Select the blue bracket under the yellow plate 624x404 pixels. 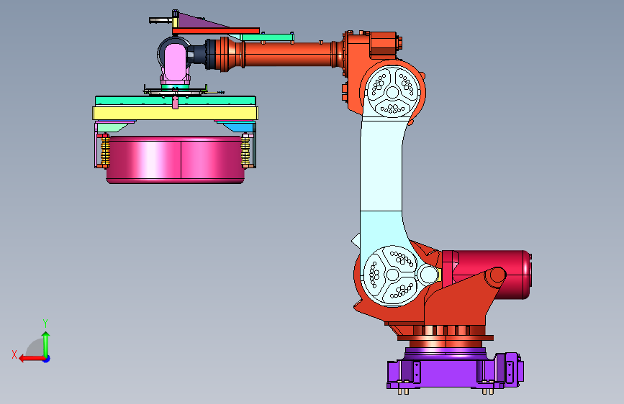coord(238,127)
